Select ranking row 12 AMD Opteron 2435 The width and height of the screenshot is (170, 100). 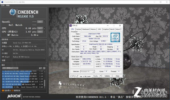coord(23,84)
